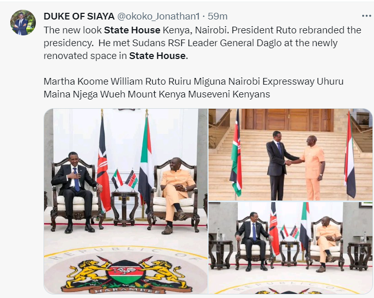Open the 59m timestamp link
This screenshot has height=298, width=374.
[x=217, y=16]
